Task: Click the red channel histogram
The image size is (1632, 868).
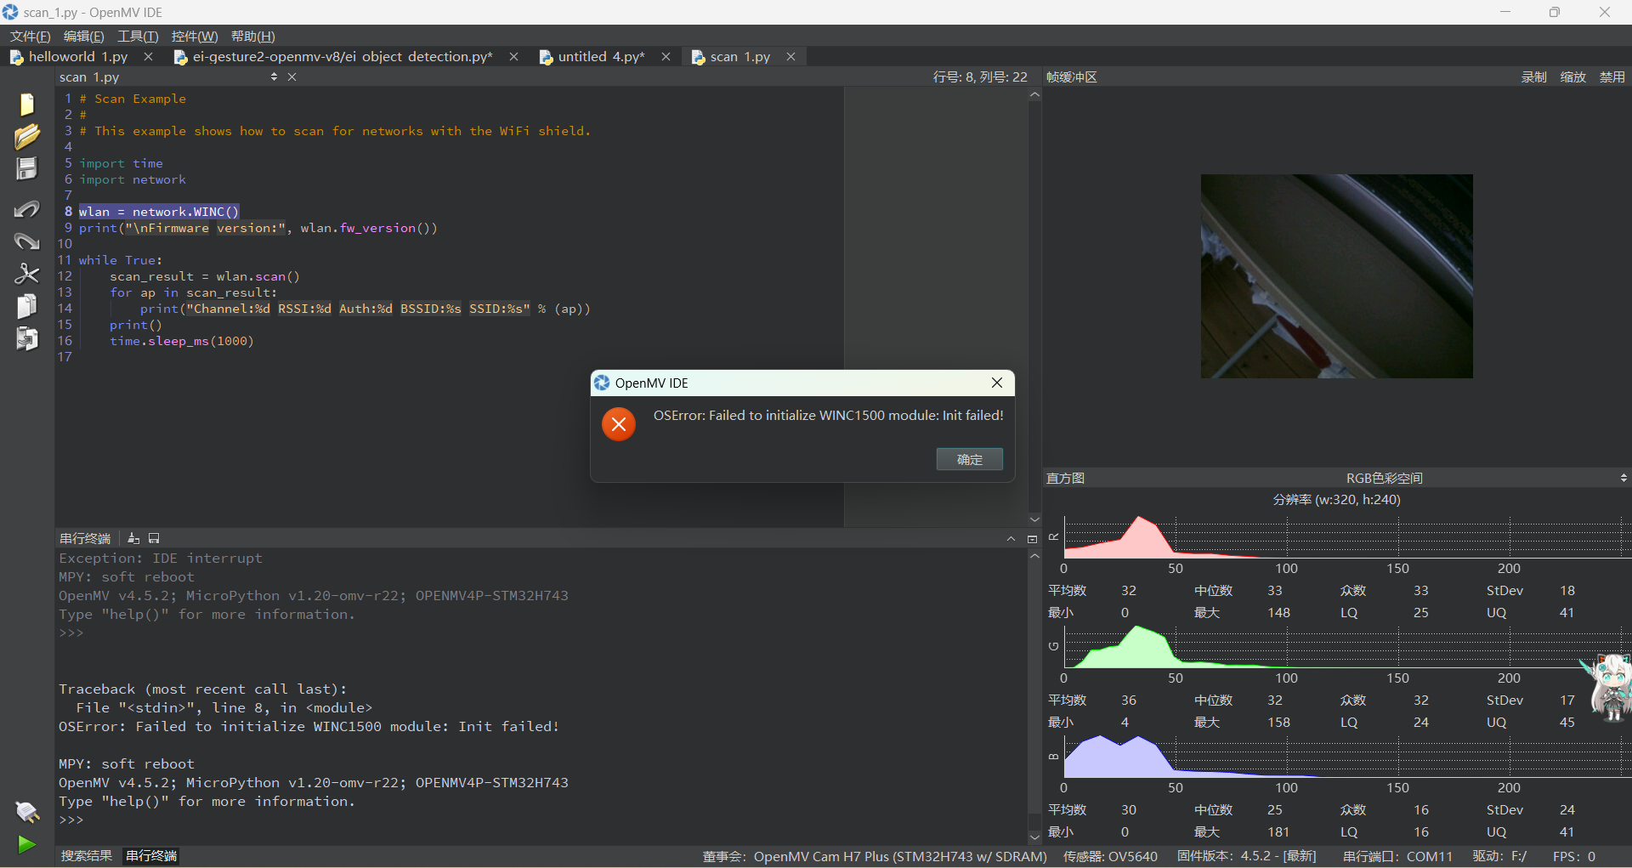Action: [x=1346, y=536]
